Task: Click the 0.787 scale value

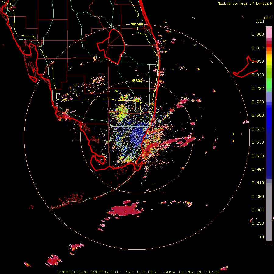Action: tap(258, 88)
